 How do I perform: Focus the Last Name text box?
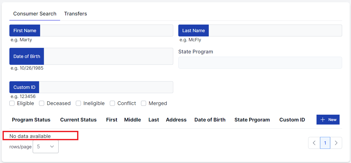(275, 31)
